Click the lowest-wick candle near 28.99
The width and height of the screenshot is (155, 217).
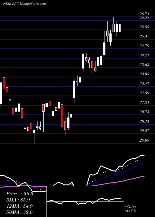click(x=34, y=136)
